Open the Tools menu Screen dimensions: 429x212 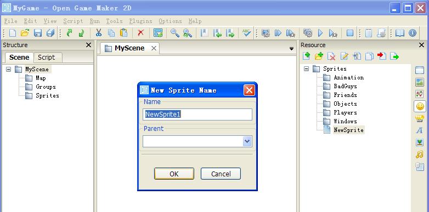tap(114, 21)
